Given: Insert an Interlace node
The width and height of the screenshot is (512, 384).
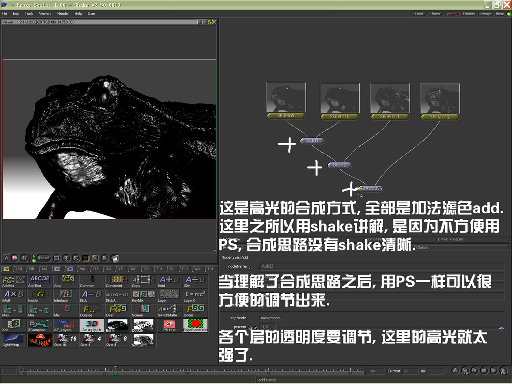Looking at the screenshot, I should (x=65, y=296).
